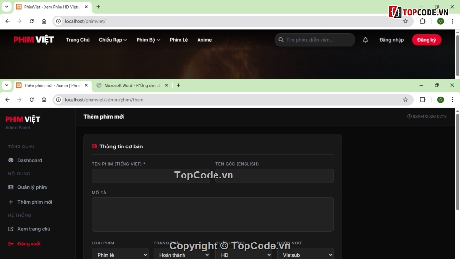Viewport: 460px width, 259px height.
Task: Click search magnifier icon in PhimViet header
Action: click(x=281, y=40)
